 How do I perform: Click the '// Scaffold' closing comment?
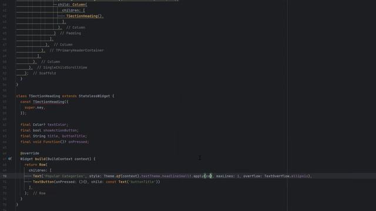pyautogui.click(x=45, y=73)
